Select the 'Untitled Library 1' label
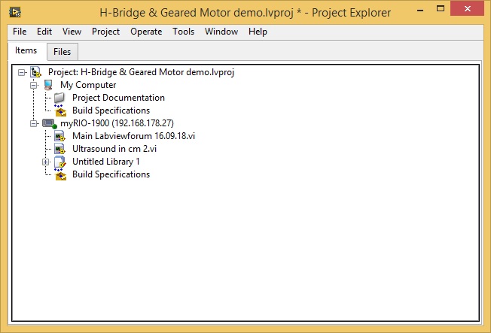Viewport: 491px width, 333px height. tap(106, 162)
